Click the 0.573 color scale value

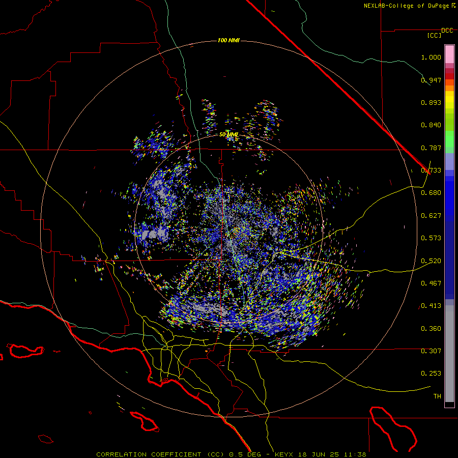pyautogui.click(x=431, y=238)
